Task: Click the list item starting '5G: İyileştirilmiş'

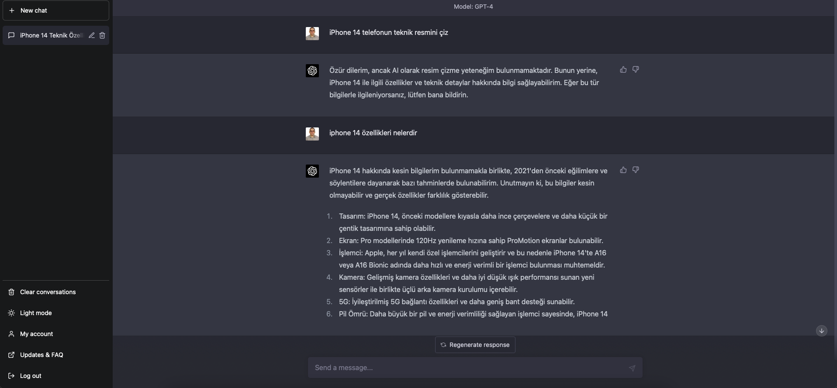Action: point(457,302)
